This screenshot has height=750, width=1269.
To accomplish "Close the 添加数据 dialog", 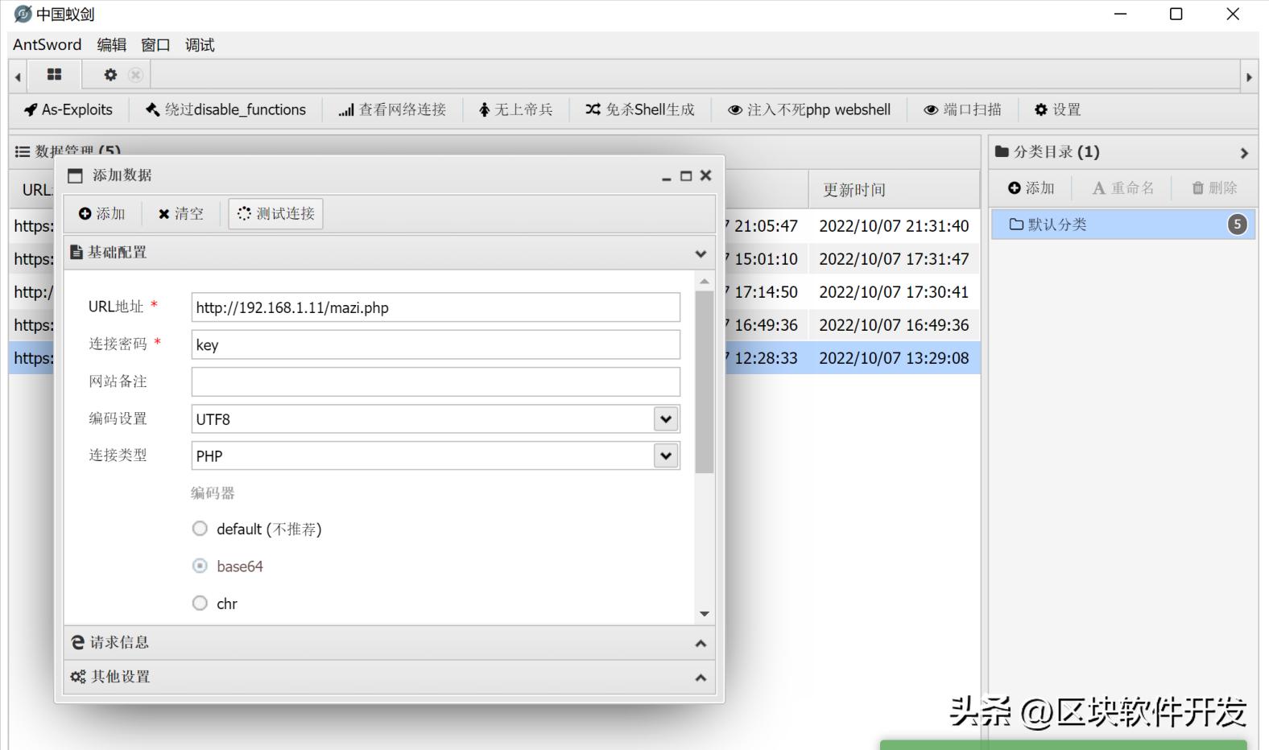I will [x=705, y=175].
